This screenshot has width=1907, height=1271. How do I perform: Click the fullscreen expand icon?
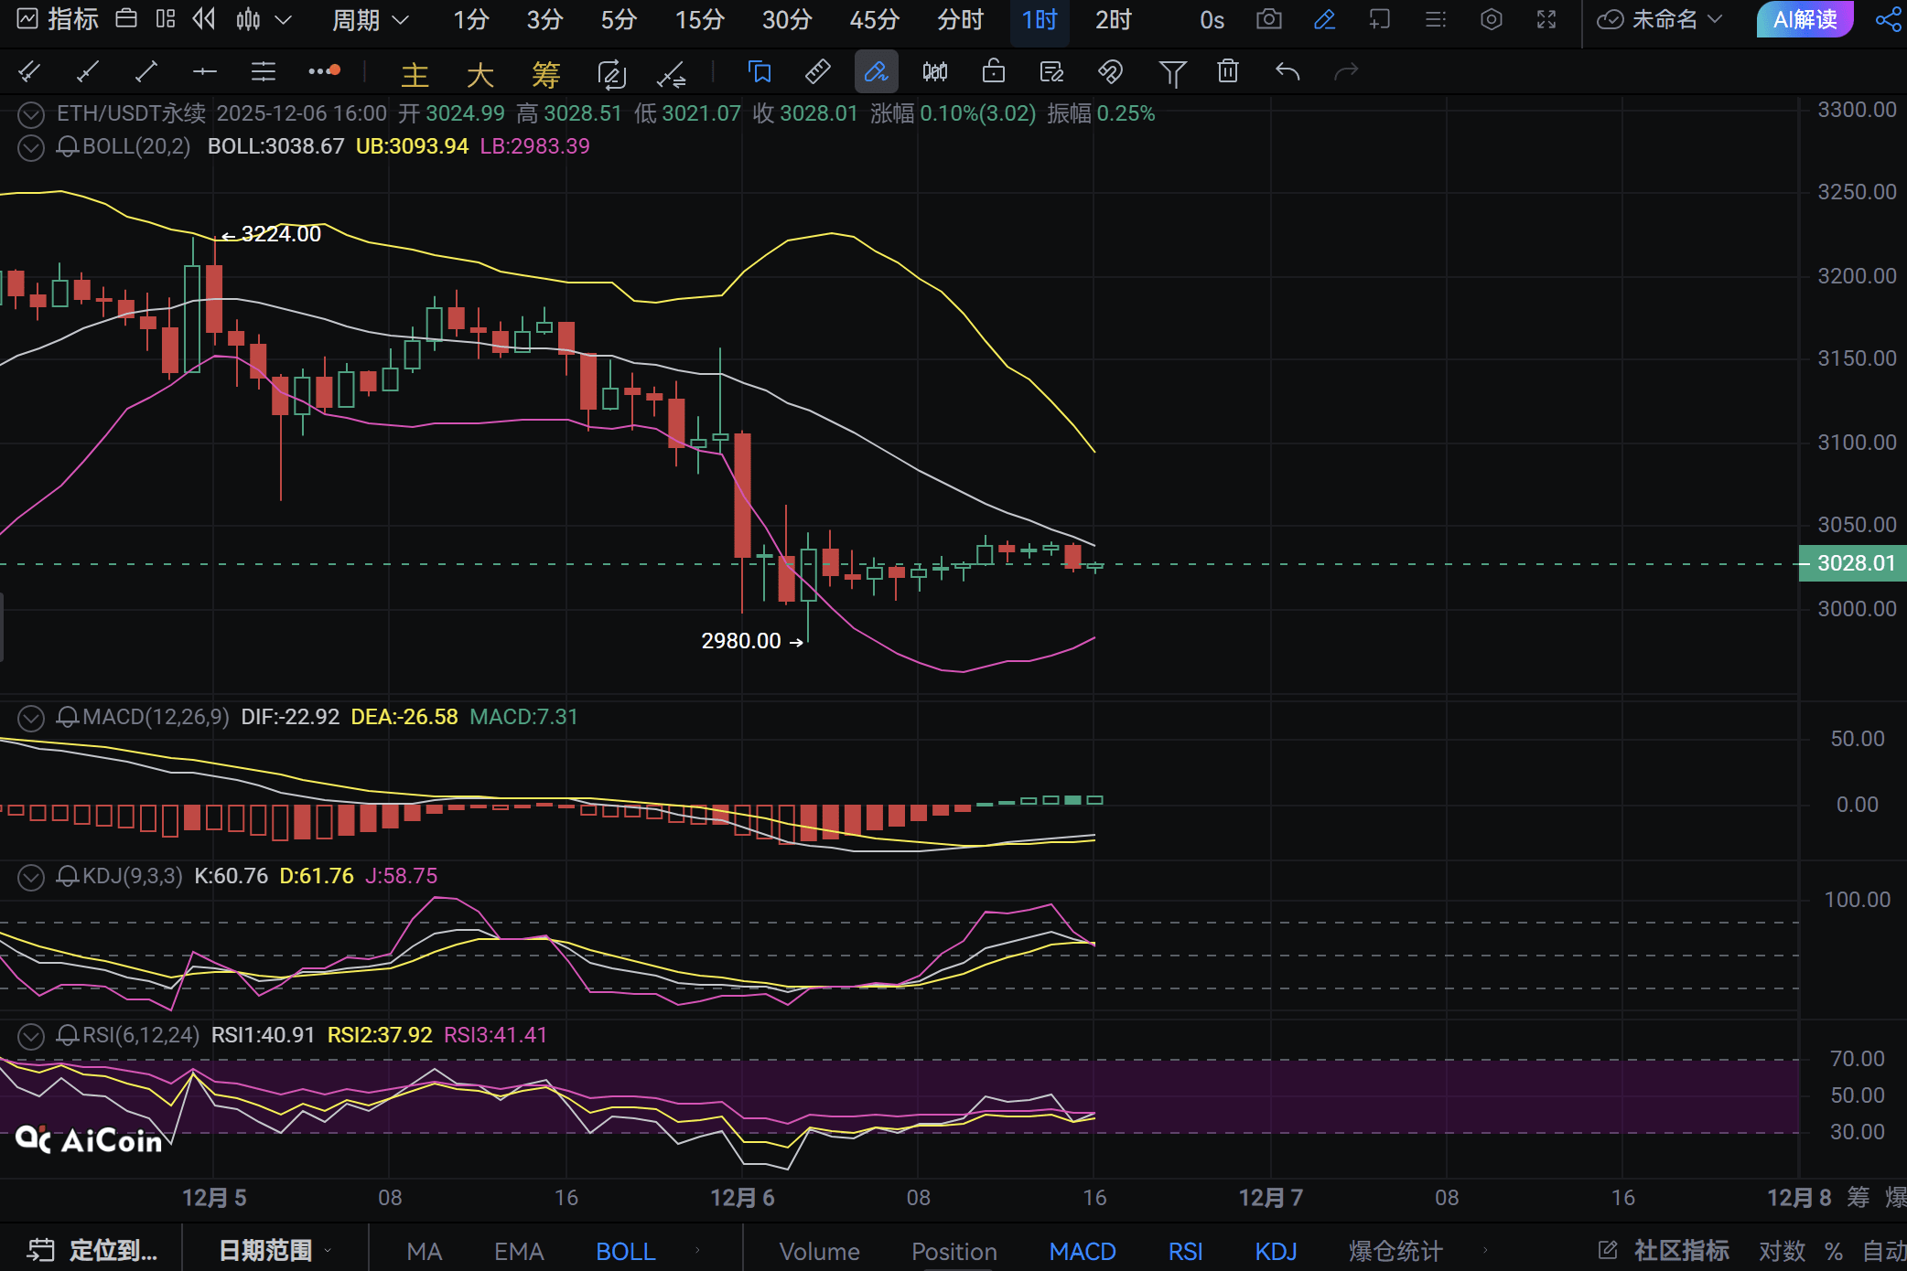(x=1546, y=19)
